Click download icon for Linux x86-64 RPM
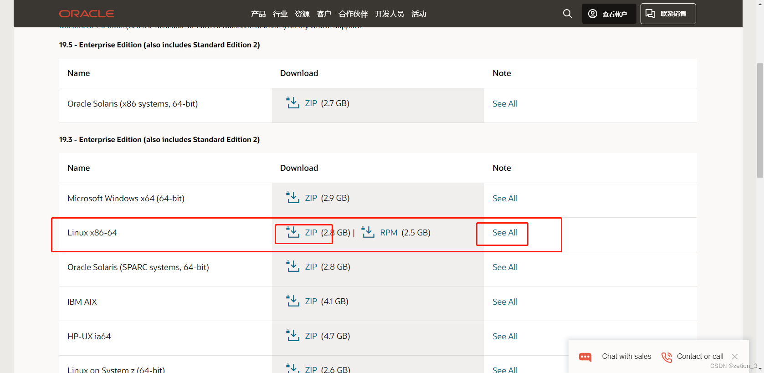 click(368, 232)
